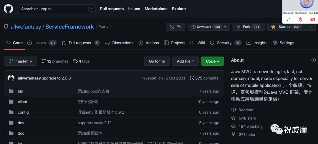The image size is (318, 144).
Task: Pin this repository
Action: [175, 27]
